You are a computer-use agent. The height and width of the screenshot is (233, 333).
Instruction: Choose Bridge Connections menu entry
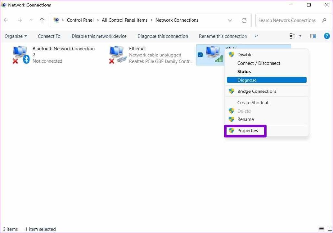click(x=267, y=92)
